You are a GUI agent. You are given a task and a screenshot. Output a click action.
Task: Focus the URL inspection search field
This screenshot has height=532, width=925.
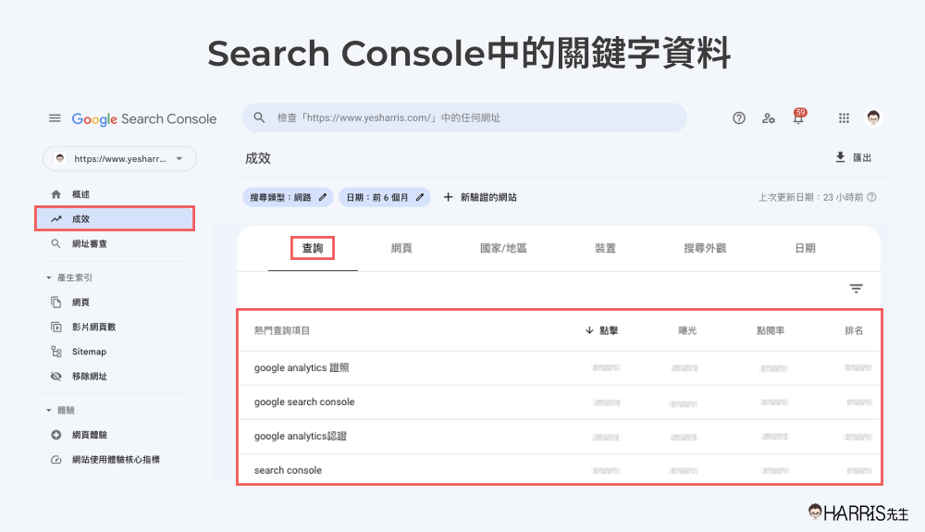(x=464, y=118)
